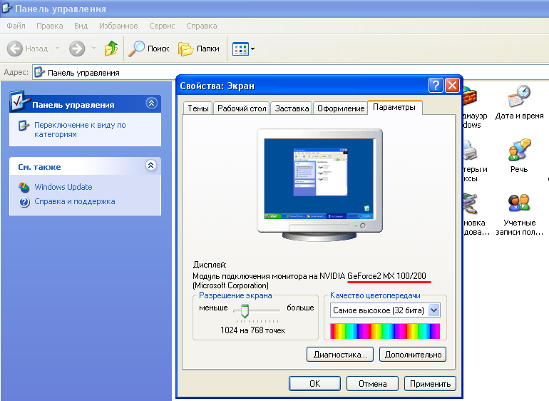This screenshot has height=401, width=549.
Task: Click the address bar Control Panel icon
Action: [x=39, y=72]
